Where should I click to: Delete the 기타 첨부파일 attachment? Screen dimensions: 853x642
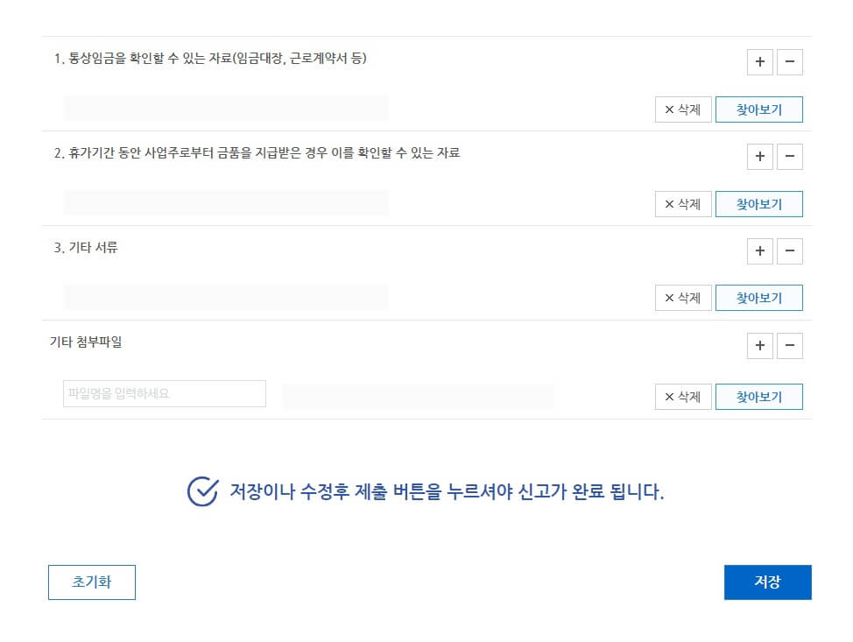[x=683, y=397]
